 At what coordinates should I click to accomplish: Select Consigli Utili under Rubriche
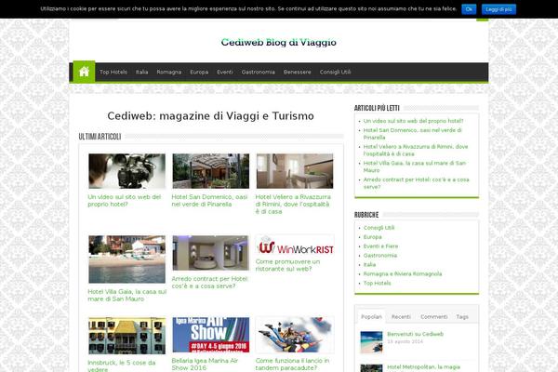379,228
